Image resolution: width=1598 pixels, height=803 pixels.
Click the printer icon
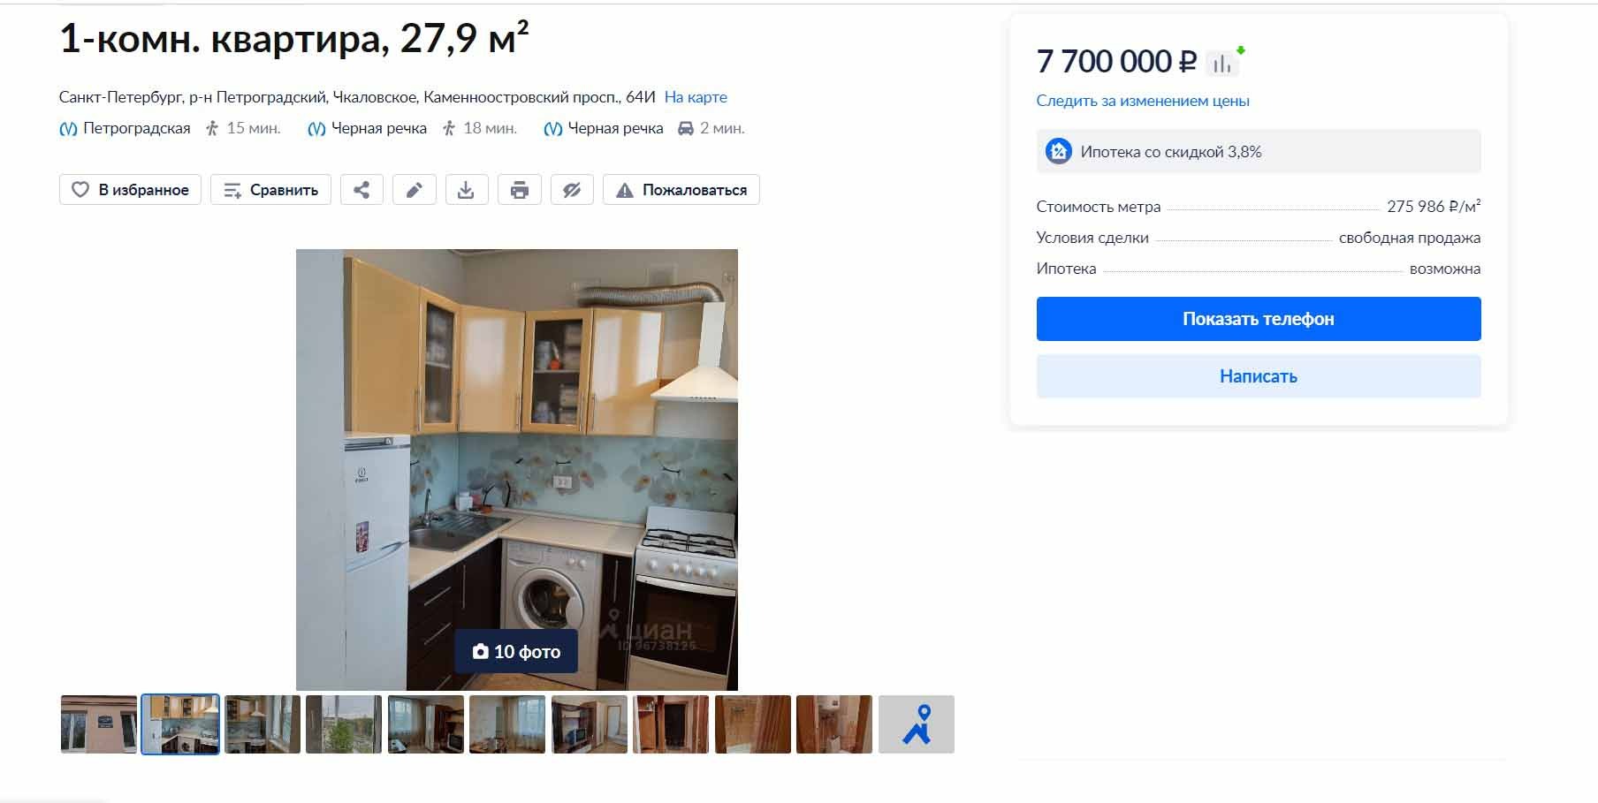tap(520, 190)
